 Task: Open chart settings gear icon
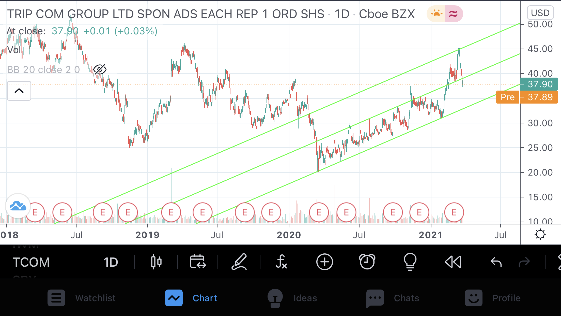click(x=540, y=234)
